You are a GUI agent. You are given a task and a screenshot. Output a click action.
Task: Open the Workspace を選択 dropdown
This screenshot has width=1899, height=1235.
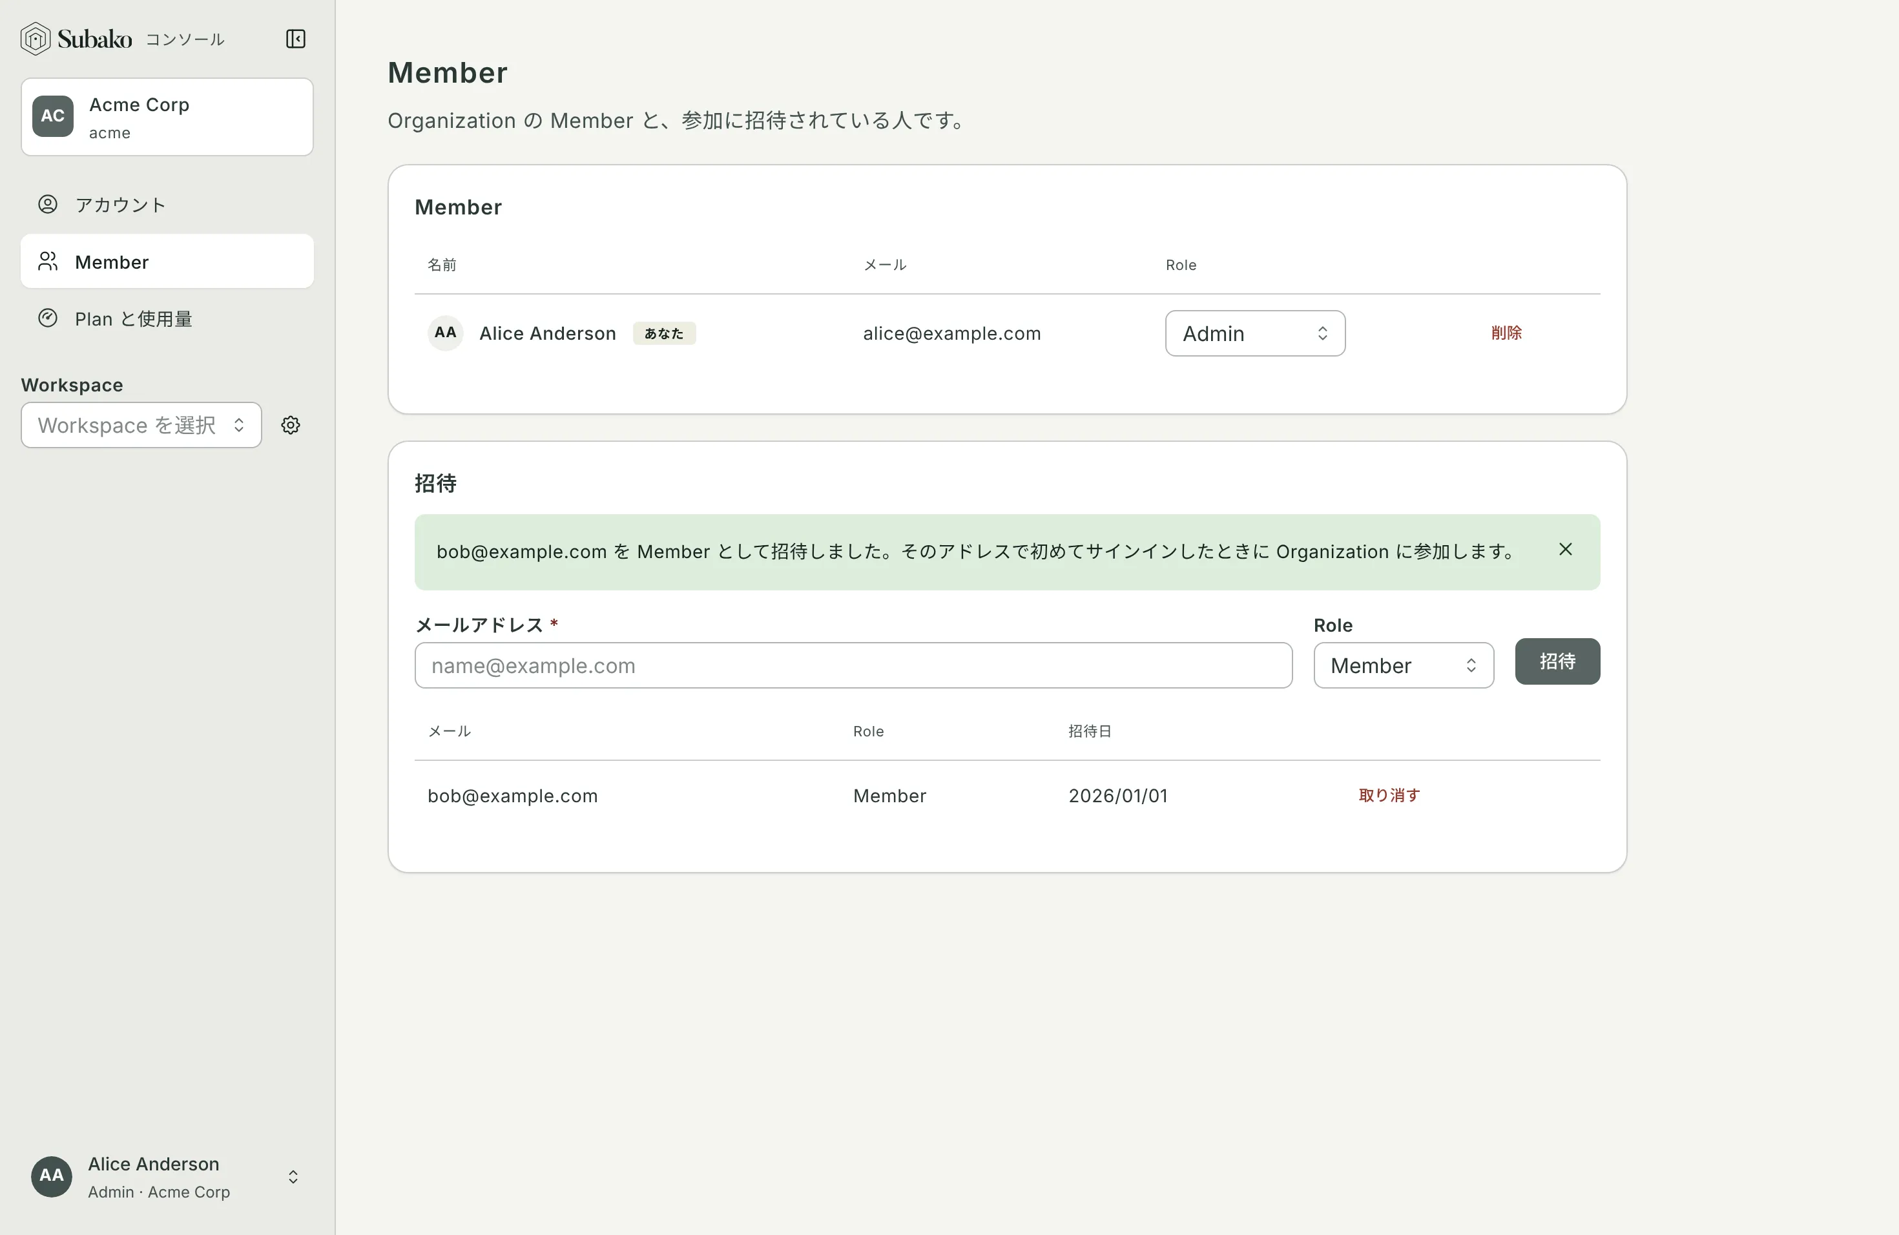click(x=141, y=425)
